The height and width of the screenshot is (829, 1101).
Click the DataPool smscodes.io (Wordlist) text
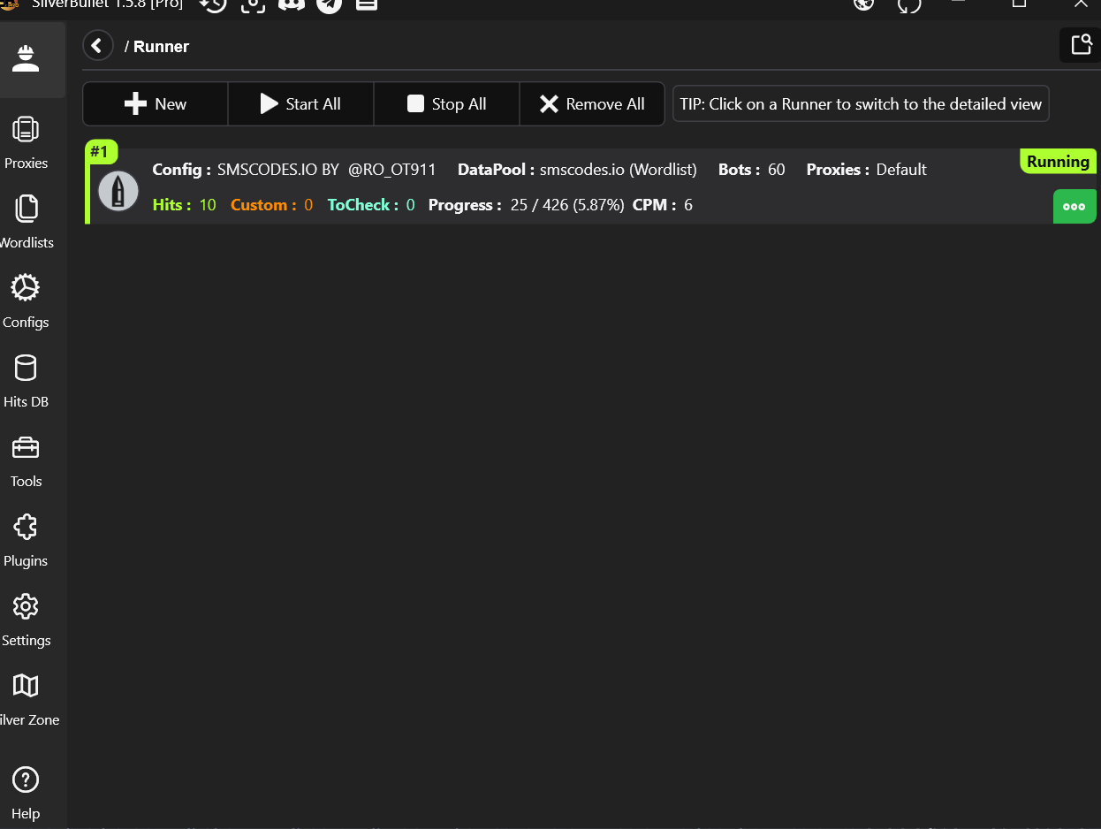(x=577, y=170)
